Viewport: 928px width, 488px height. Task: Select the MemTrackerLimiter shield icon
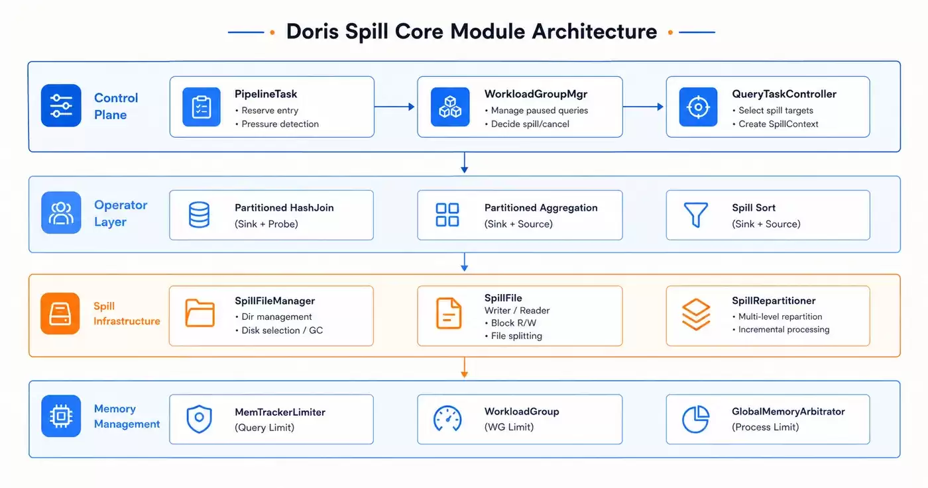199,419
